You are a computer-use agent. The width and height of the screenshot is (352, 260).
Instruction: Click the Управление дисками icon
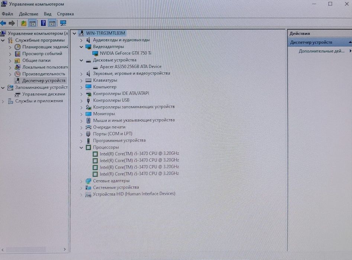pyautogui.click(x=17, y=94)
